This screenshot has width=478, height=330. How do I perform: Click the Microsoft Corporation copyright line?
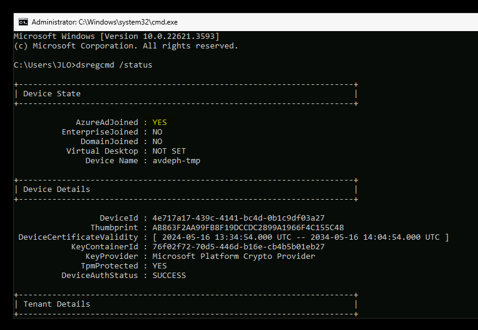(126, 46)
